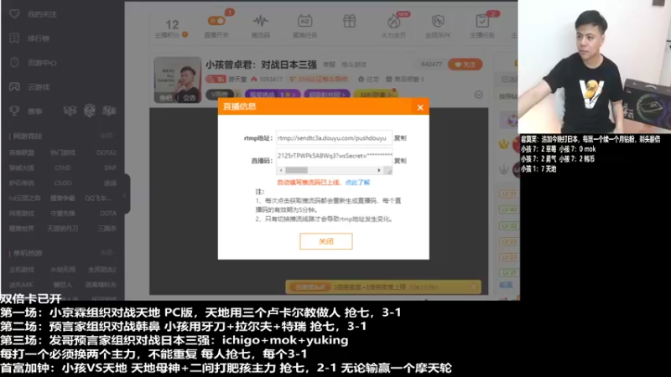
Task: Click the 鱼吧 tab on avatar
Action: 165,98
